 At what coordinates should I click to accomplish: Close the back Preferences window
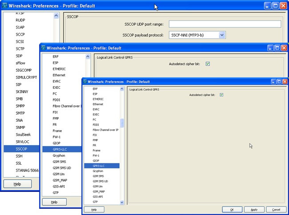(283, 6)
